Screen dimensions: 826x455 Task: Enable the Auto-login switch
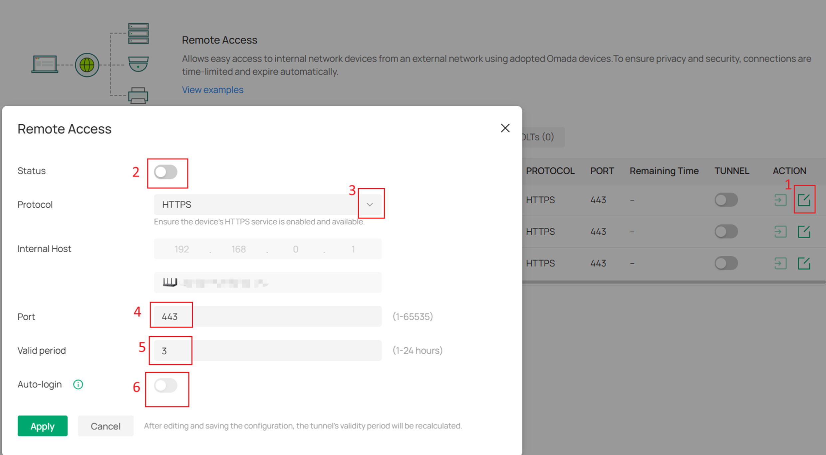click(167, 385)
